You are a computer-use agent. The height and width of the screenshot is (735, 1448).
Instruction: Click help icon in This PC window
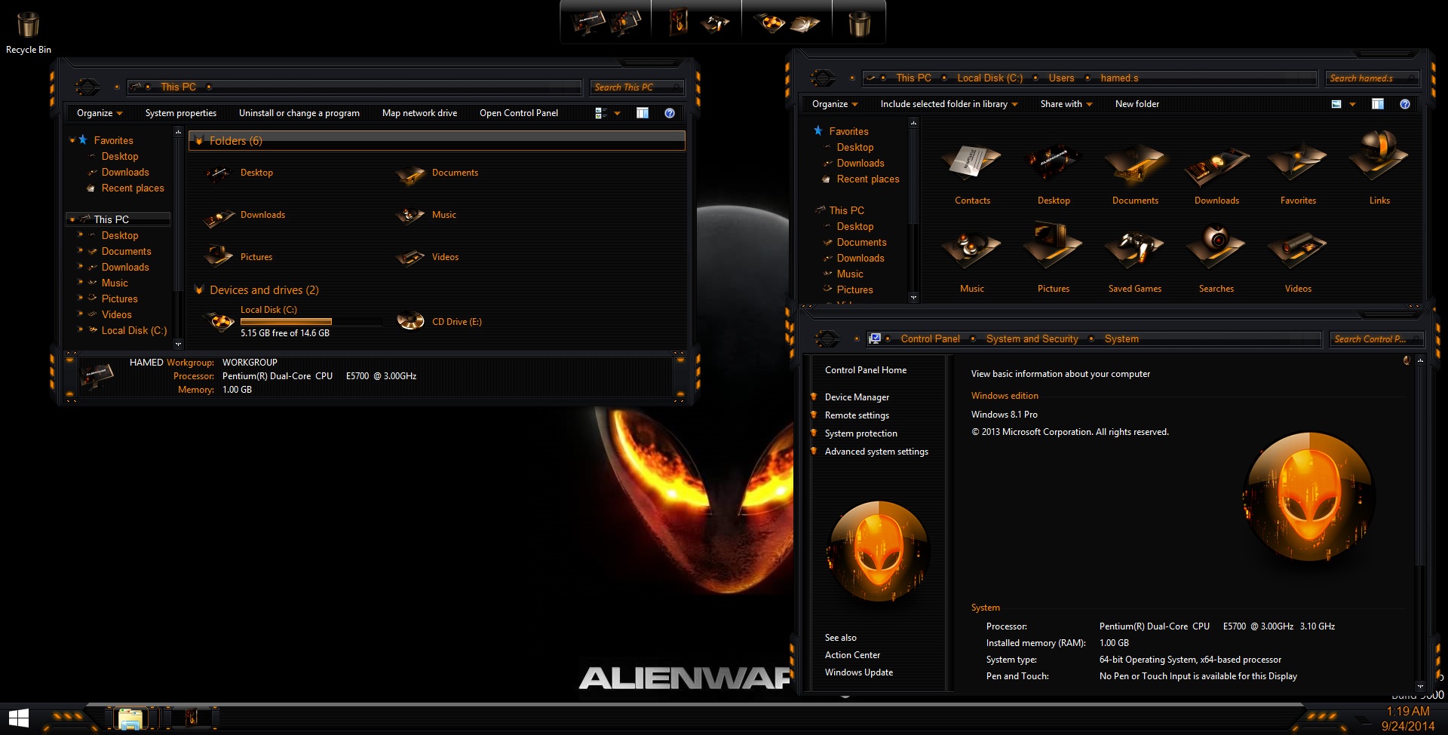[669, 113]
